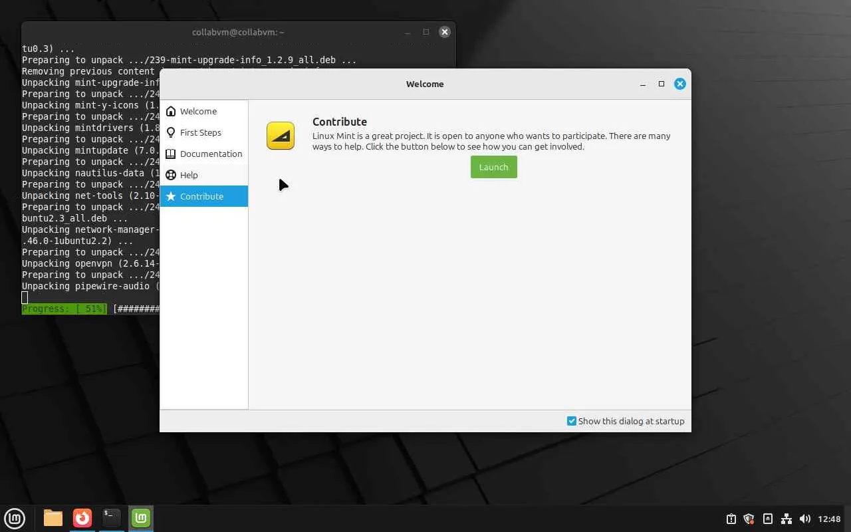
Task: Minimize the Welcome window
Action: tap(643, 84)
